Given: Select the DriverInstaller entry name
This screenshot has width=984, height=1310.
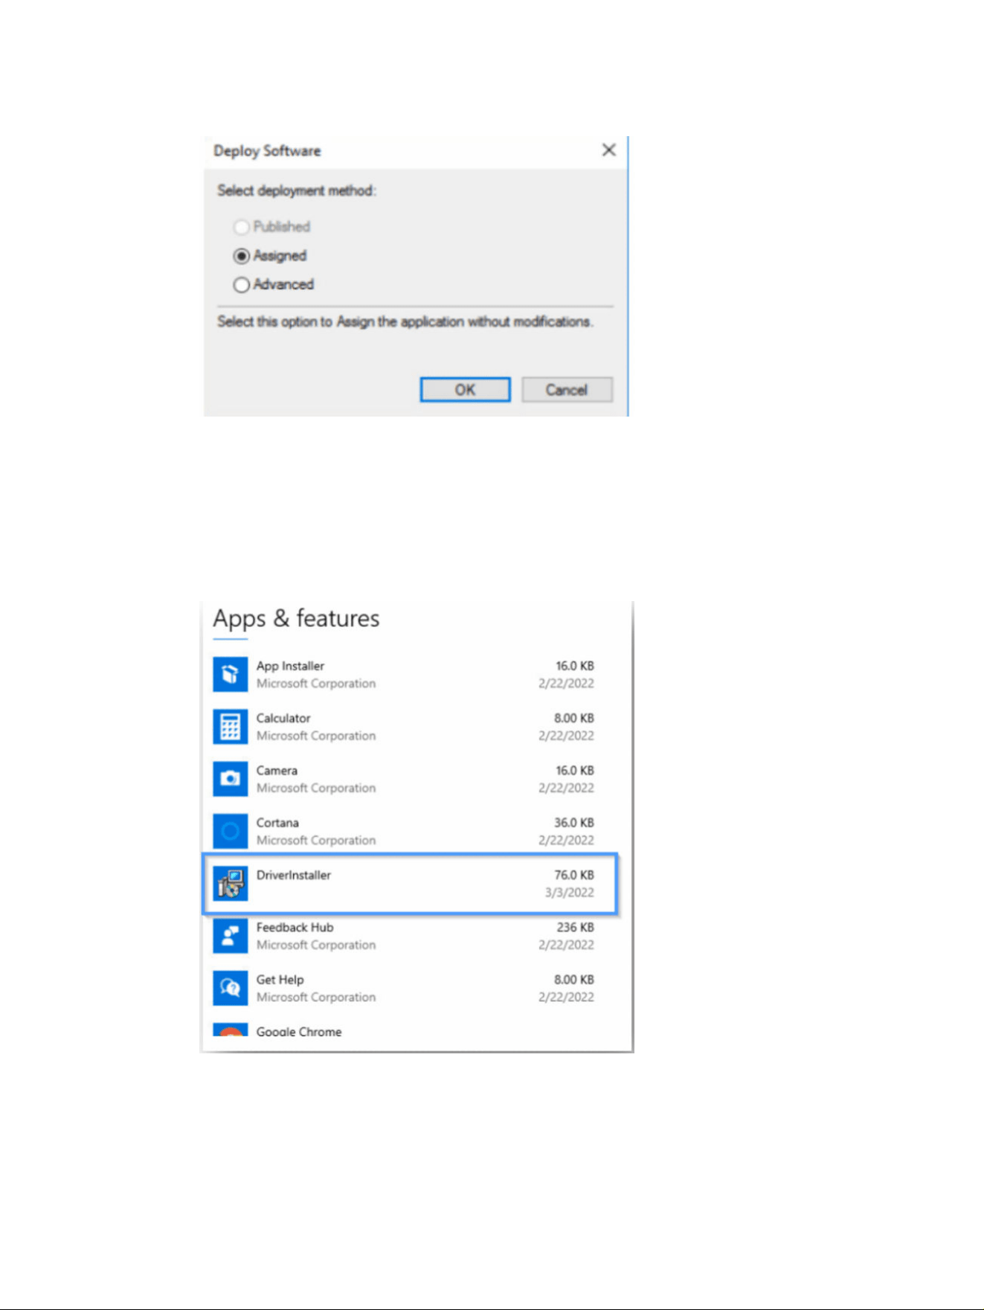Looking at the screenshot, I should [294, 875].
